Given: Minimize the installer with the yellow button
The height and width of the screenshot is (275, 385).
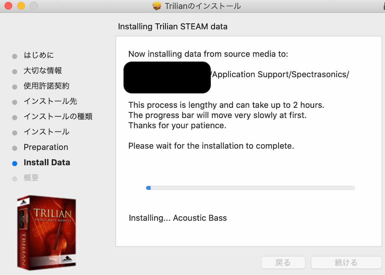Looking at the screenshot, I should click(21, 5).
